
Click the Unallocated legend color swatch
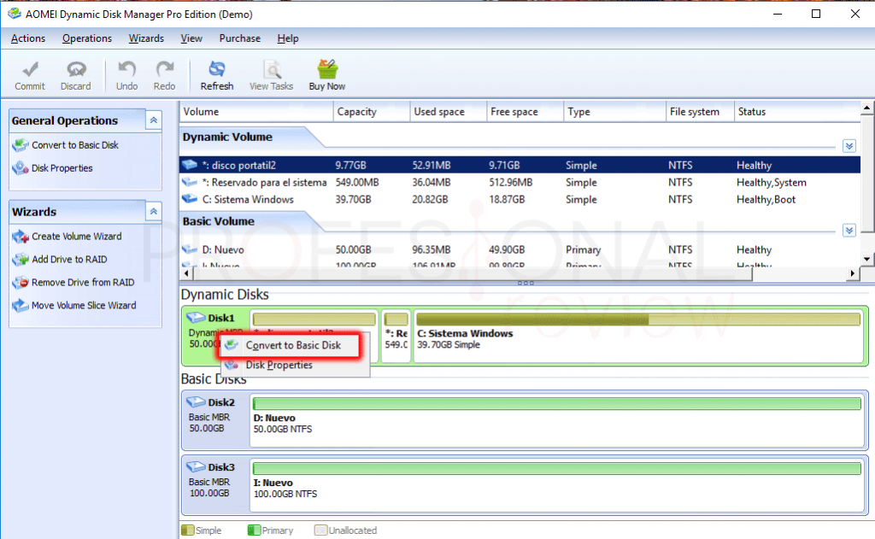click(320, 530)
